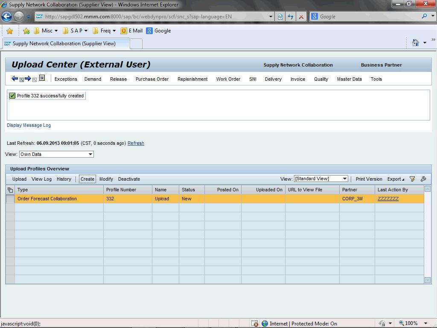This screenshot has width=437, height=328.
Task: Click Internet zone globe icon
Action: point(265,324)
